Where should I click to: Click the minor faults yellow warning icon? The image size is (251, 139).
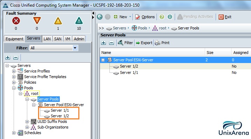coord(58,21)
